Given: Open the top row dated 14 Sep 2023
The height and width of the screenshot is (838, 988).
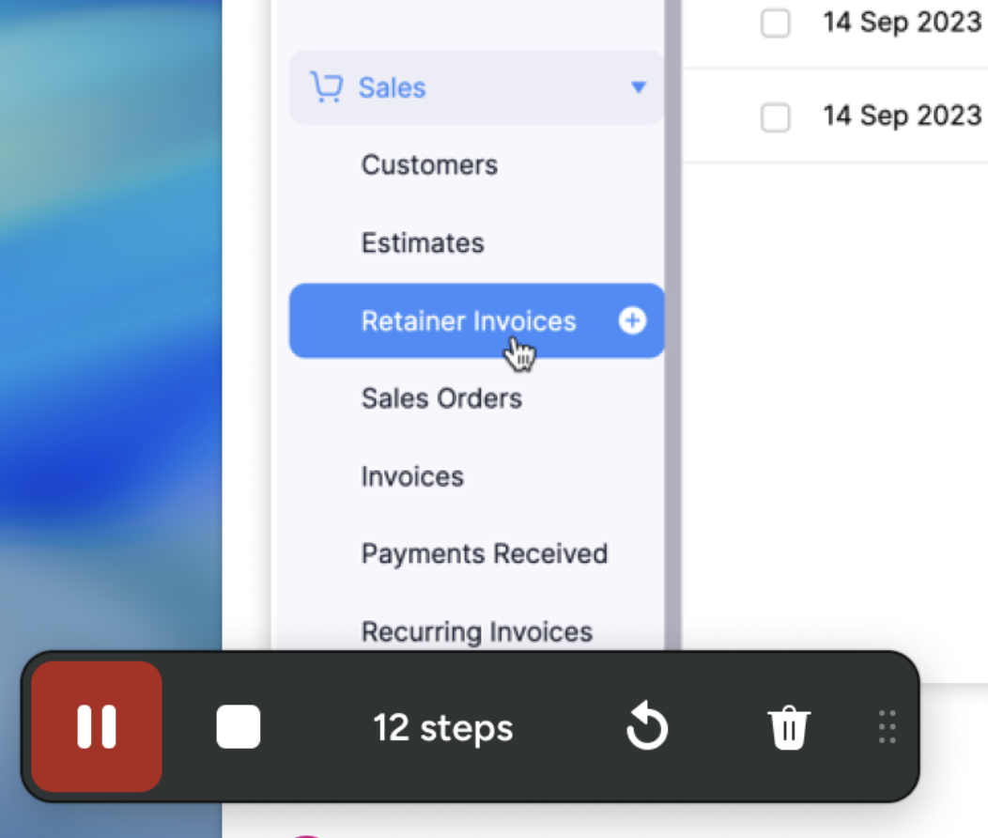Looking at the screenshot, I should click(x=902, y=23).
